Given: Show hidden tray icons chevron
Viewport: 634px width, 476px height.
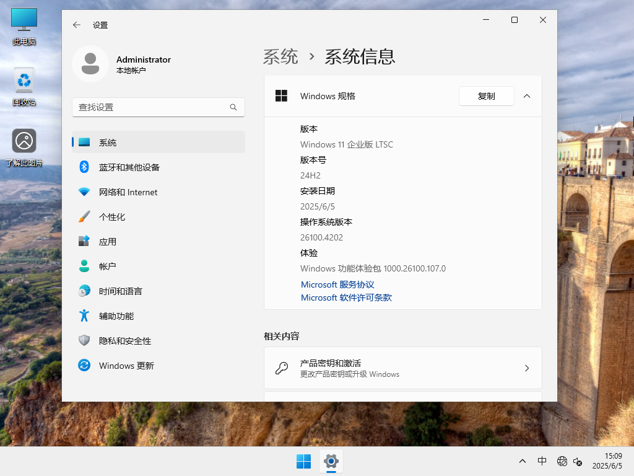Looking at the screenshot, I should point(523,461).
